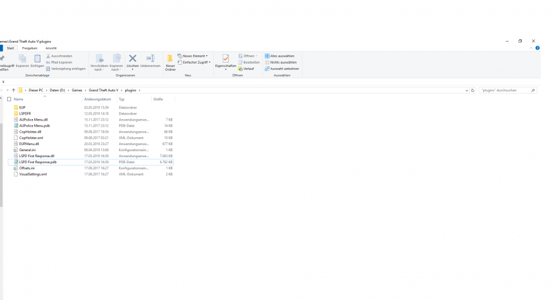The width and height of the screenshot is (554, 300).
Task: Select the EUPMenu.dll file
Action: pyautogui.click(x=29, y=144)
